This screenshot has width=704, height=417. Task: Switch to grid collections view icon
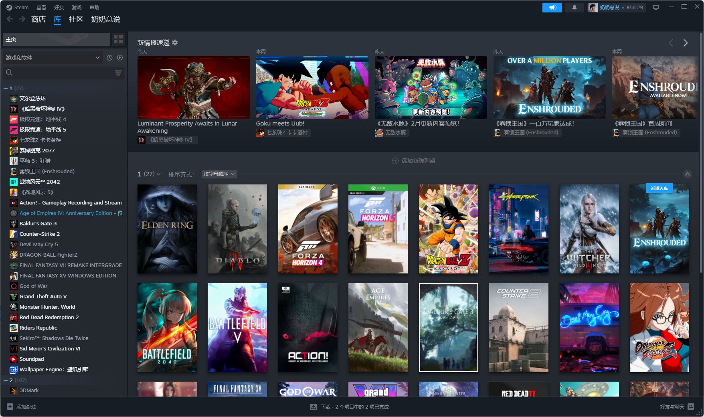(x=118, y=39)
